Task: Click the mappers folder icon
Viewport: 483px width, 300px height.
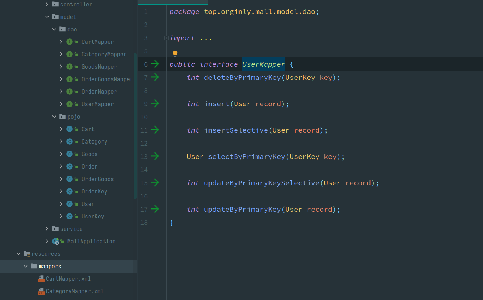Action: click(x=34, y=266)
